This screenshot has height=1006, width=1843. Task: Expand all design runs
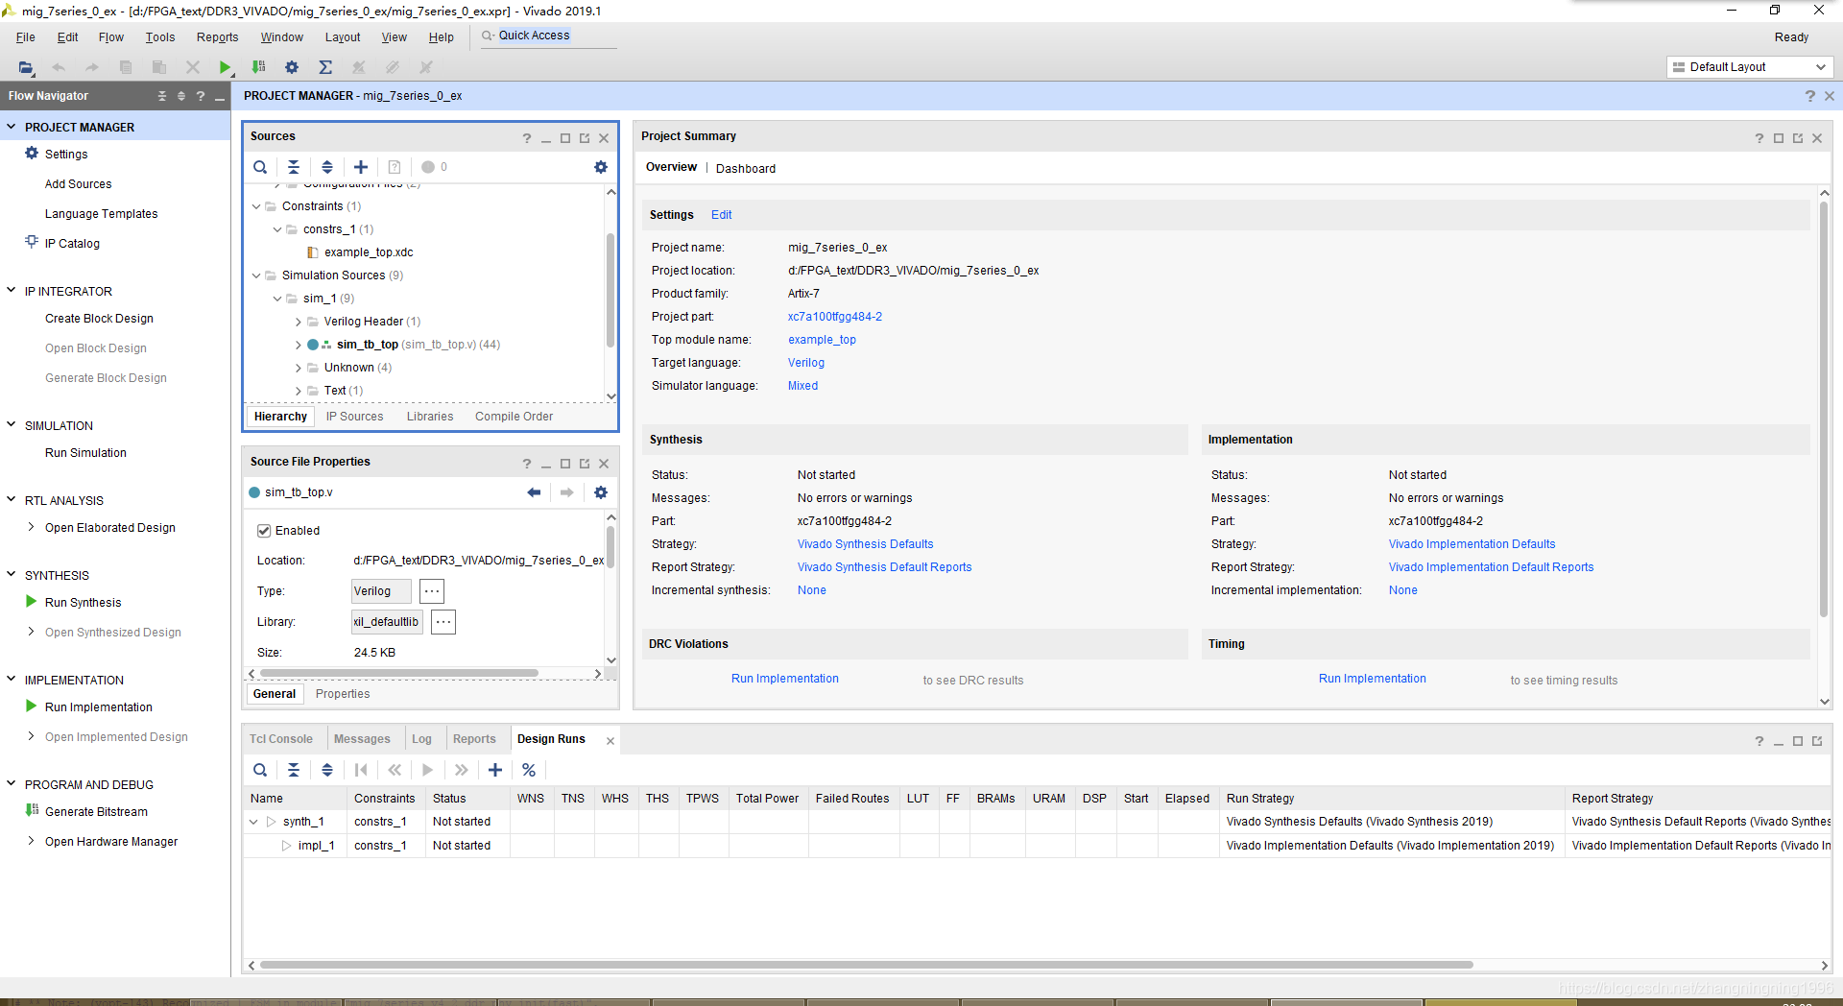click(327, 770)
